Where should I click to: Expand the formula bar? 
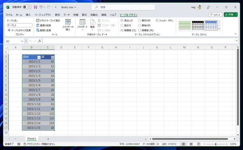point(237,41)
